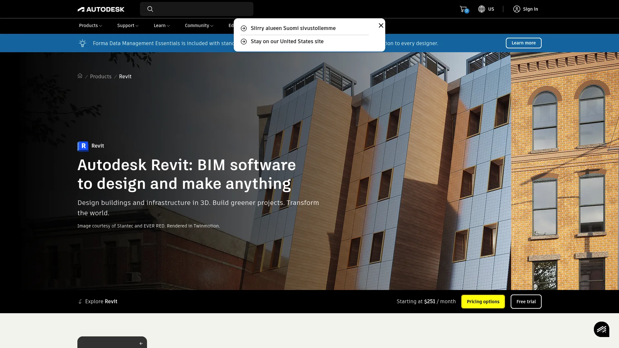Open the US region selector globe

482,9
